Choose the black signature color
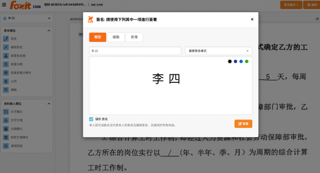320x173 pixels. (x=230, y=61)
